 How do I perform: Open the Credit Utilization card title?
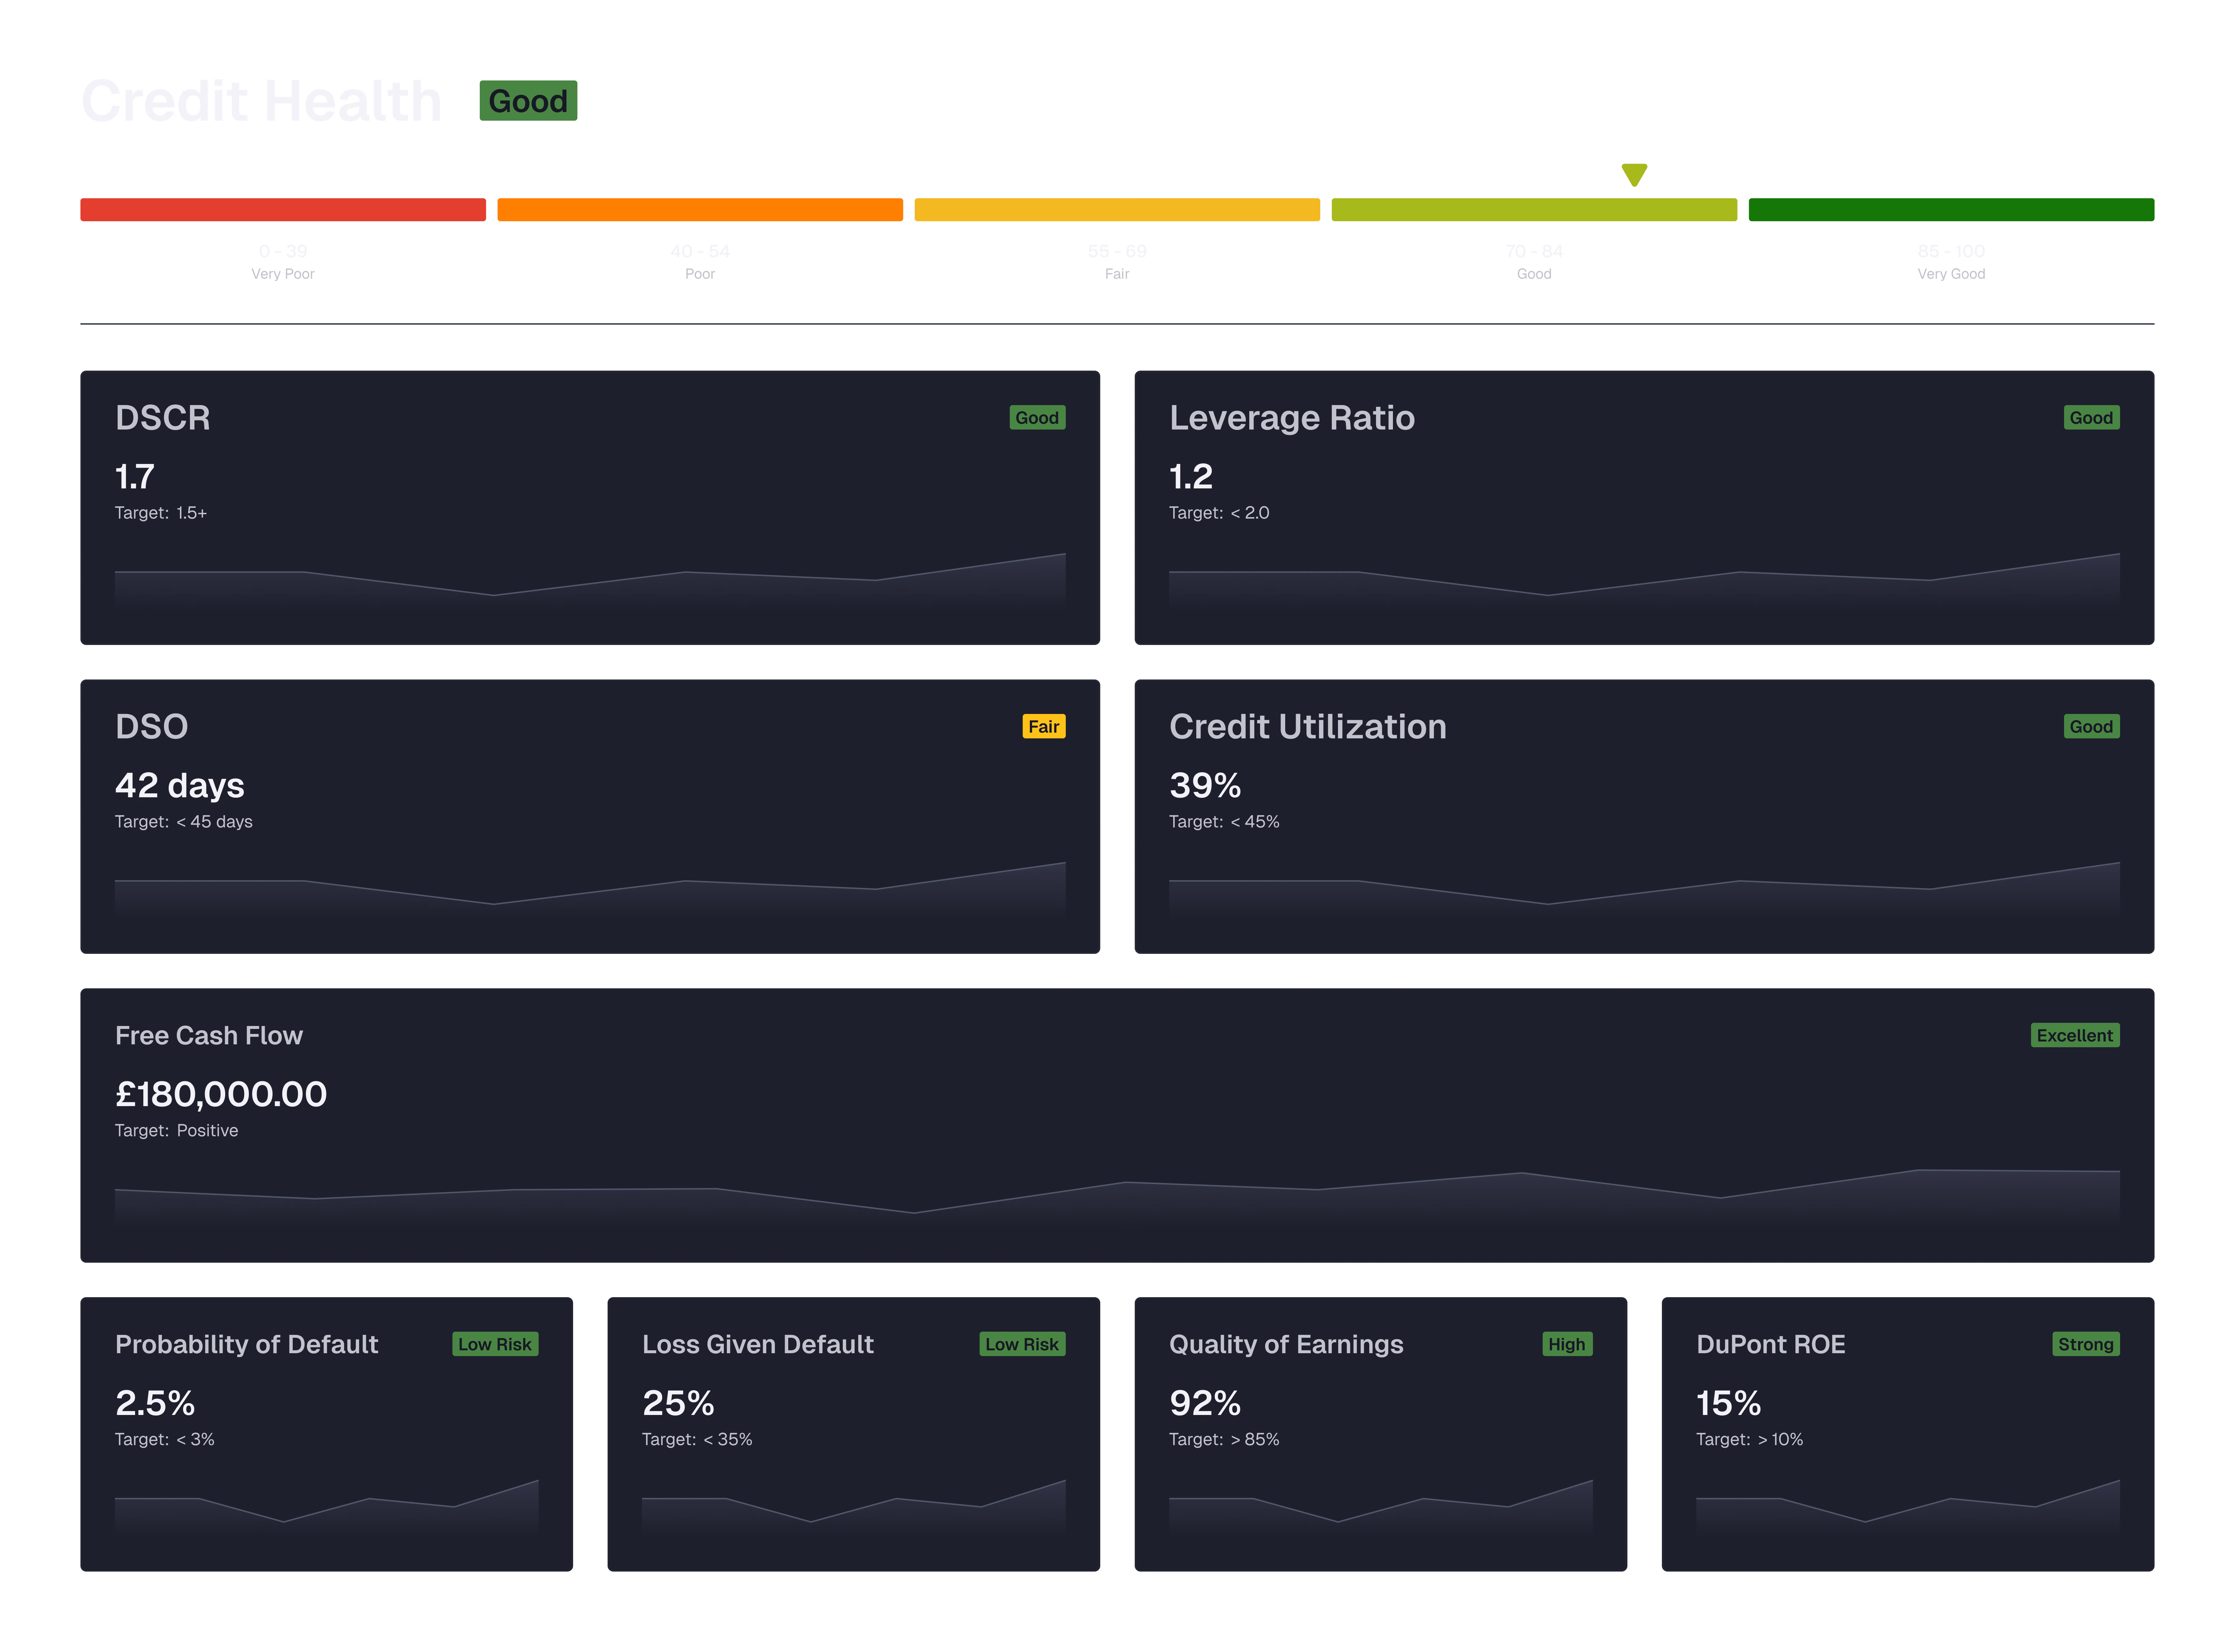(1308, 727)
